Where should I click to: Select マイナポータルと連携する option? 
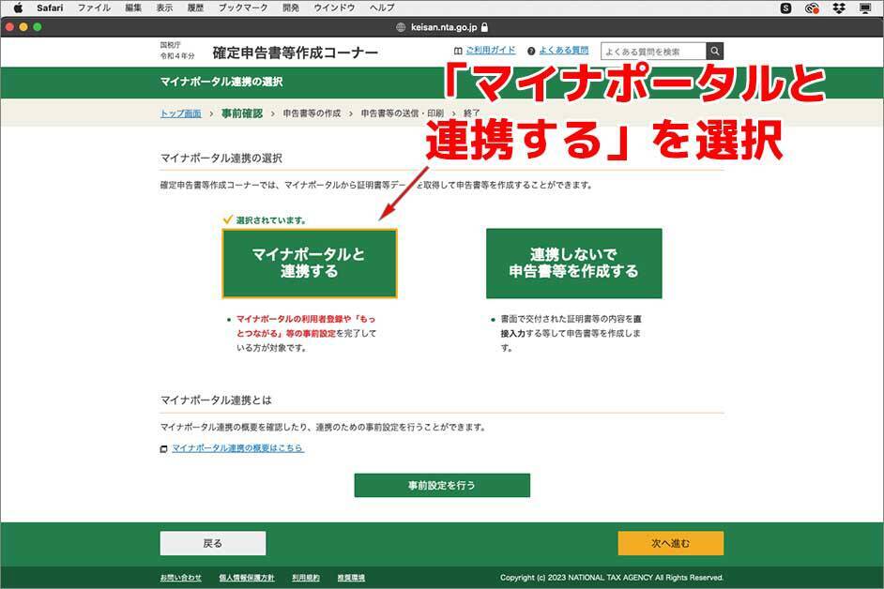310,264
